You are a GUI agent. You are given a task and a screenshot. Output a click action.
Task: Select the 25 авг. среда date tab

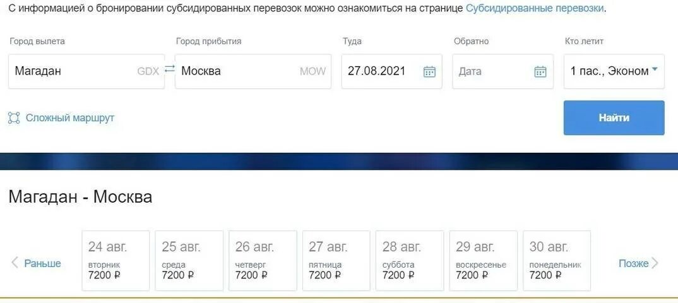click(x=189, y=261)
